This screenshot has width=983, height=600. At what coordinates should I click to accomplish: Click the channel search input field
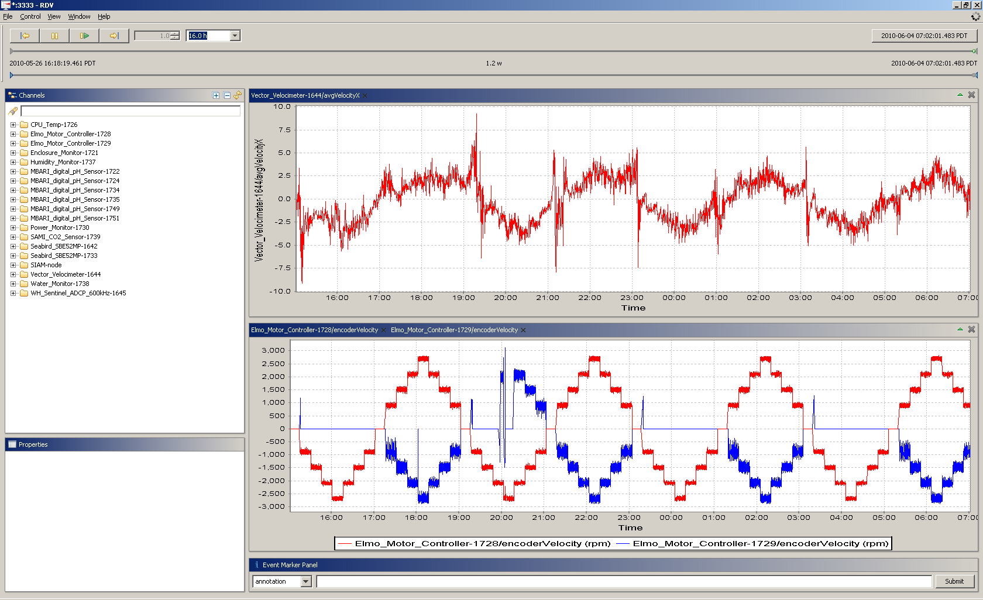click(x=130, y=111)
